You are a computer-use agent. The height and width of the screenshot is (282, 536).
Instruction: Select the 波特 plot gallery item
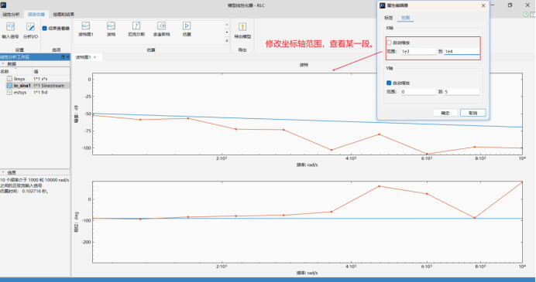pos(111,29)
